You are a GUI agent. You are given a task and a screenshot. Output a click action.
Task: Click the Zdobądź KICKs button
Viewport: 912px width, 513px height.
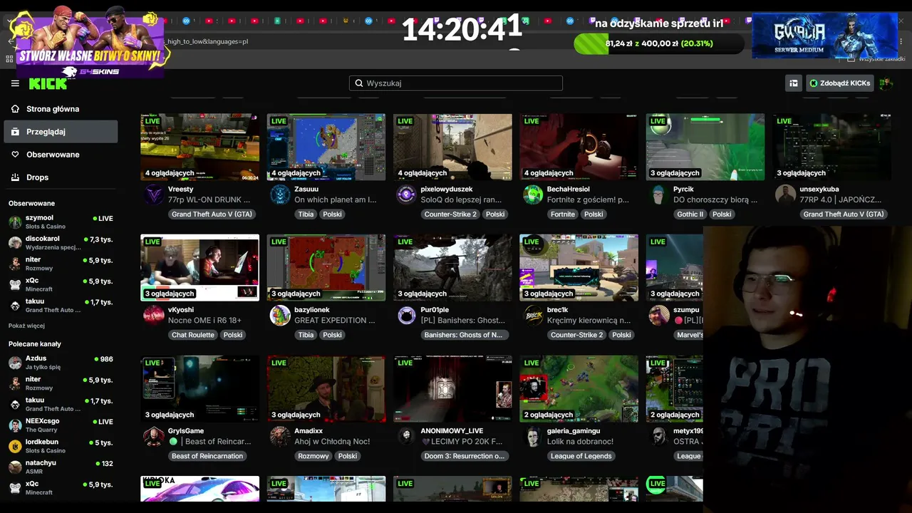839,83
